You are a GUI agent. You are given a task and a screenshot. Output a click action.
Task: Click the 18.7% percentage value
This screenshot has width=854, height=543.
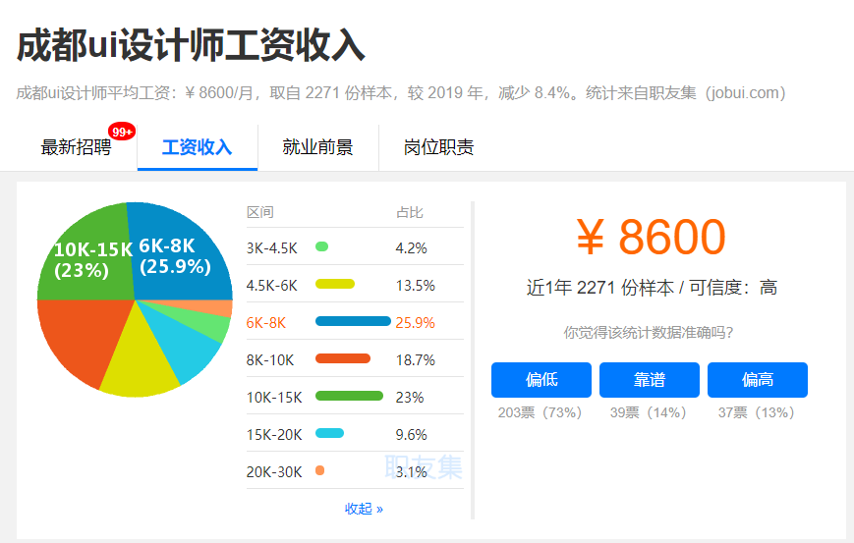(415, 360)
